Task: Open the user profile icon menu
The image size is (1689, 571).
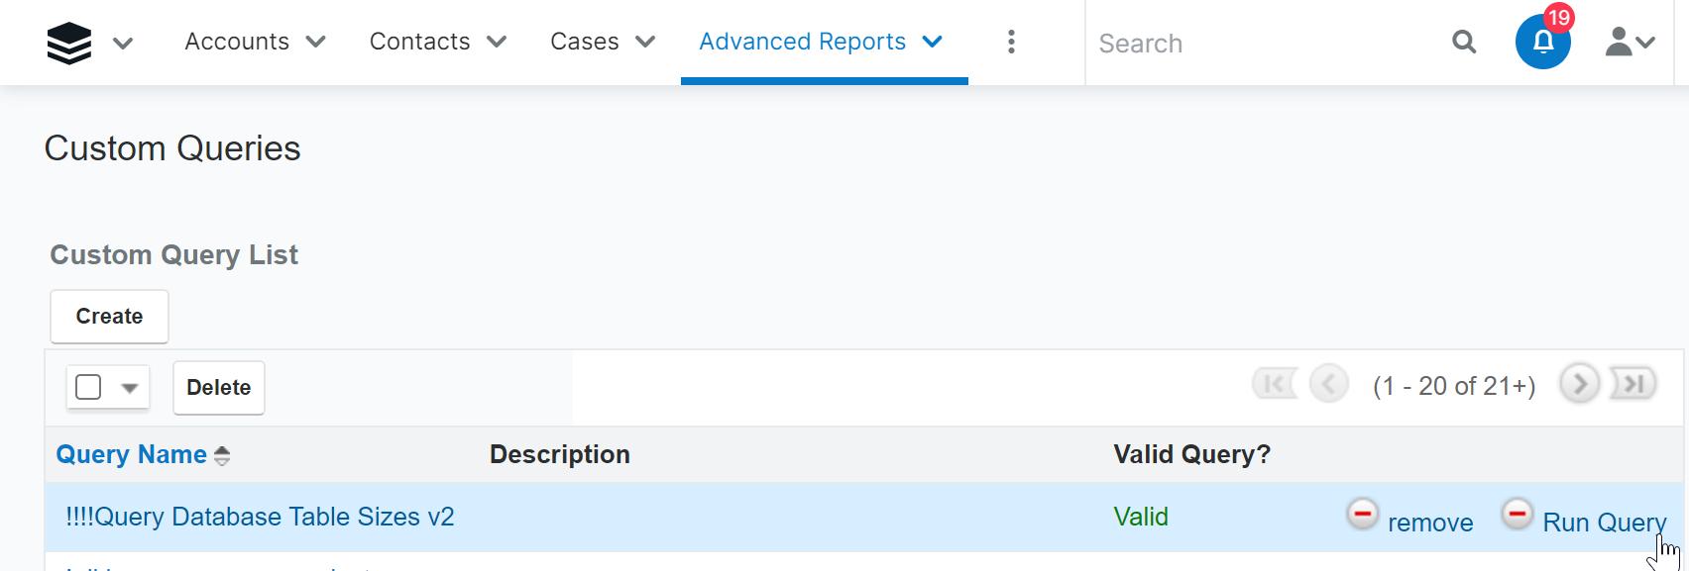Action: [x=1620, y=43]
